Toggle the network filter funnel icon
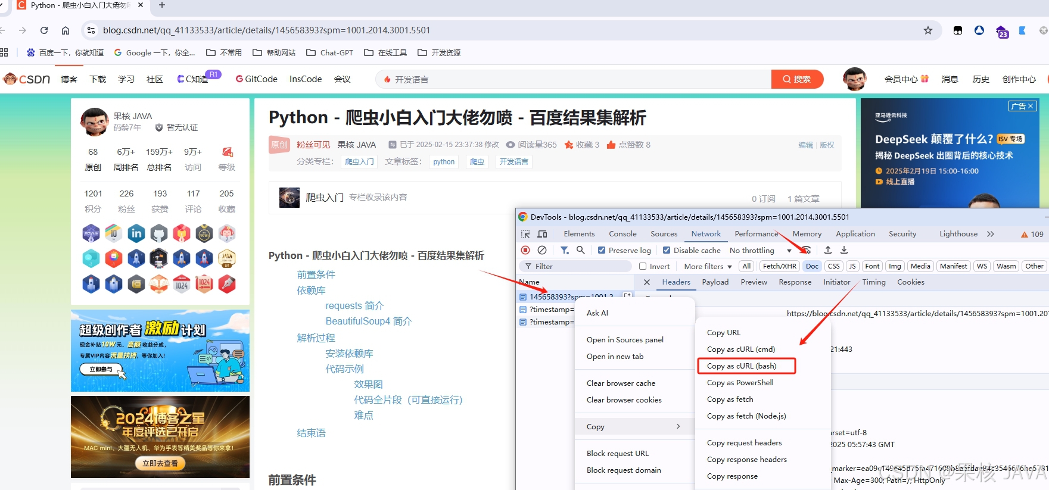1049x490 pixels. coord(564,250)
